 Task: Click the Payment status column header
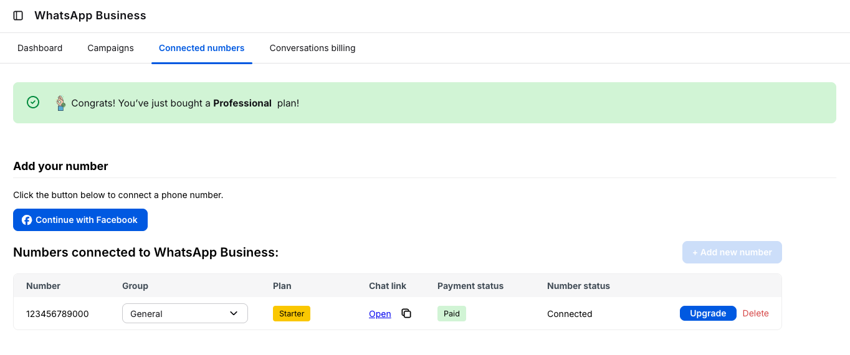pyautogui.click(x=470, y=286)
